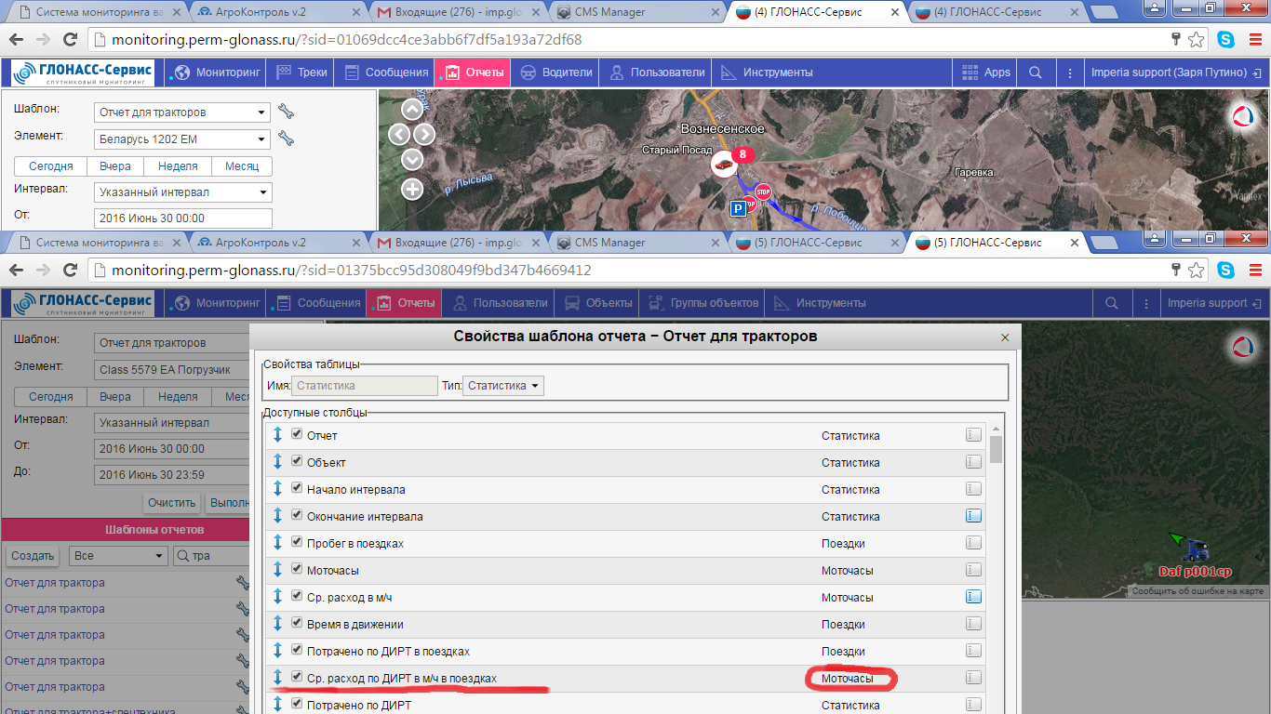
Task: Click the Очистить button
Action: click(172, 503)
